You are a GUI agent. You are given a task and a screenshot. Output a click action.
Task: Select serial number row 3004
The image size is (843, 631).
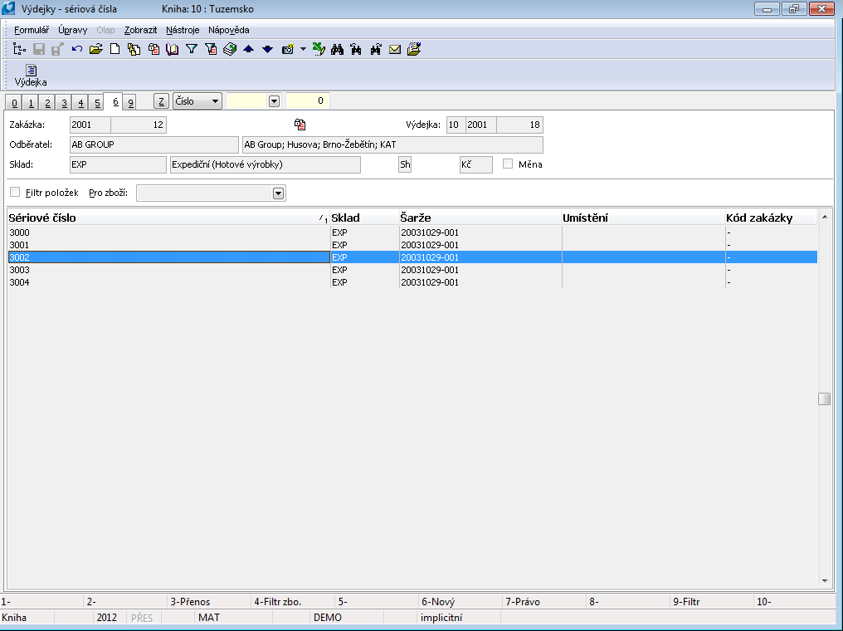pos(166,282)
